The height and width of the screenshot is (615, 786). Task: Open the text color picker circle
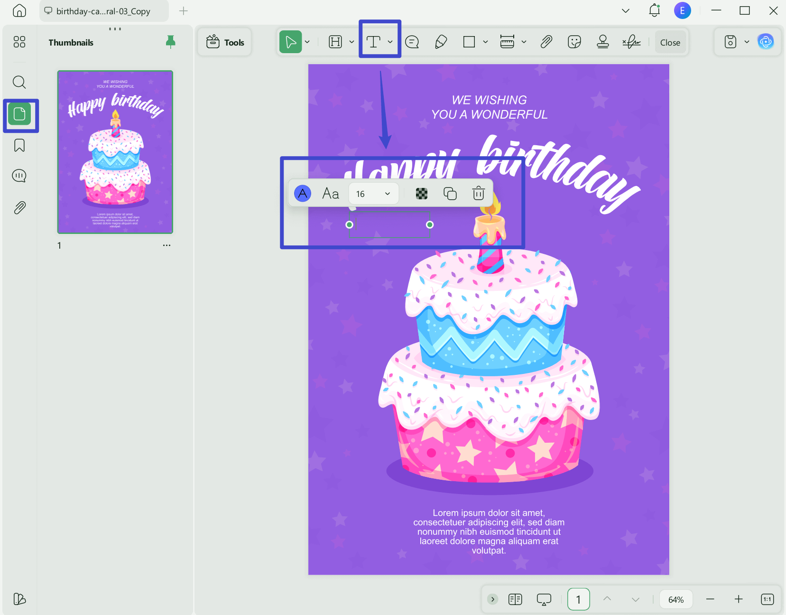(303, 194)
